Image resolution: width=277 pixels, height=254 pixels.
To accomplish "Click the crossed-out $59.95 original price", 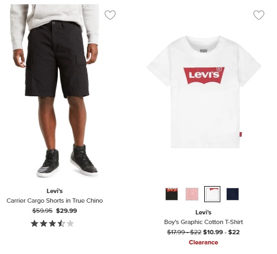I will click(x=42, y=211).
